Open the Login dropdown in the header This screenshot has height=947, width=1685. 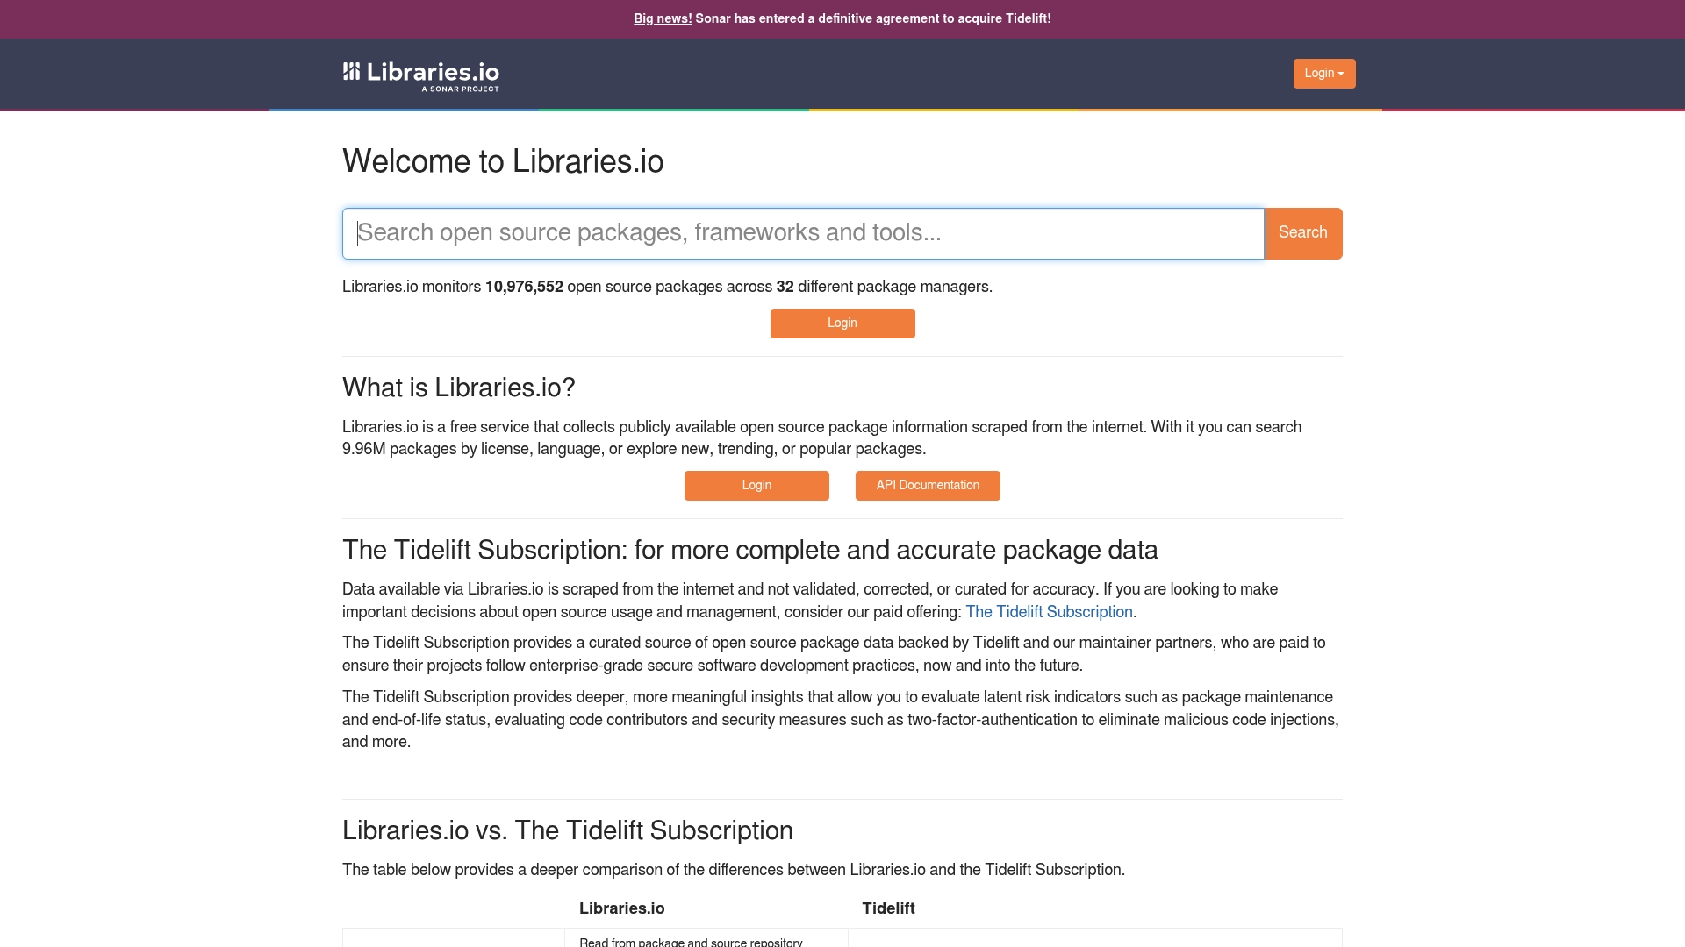pyautogui.click(x=1323, y=74)
